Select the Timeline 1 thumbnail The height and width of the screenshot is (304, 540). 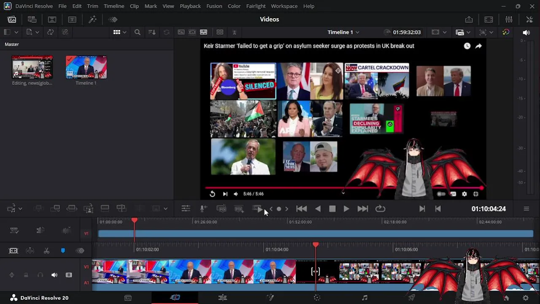[86, 67]
